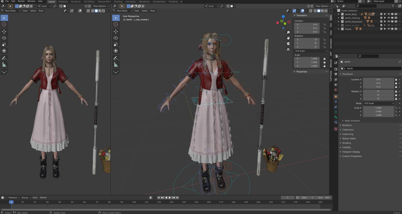Expand Aerith_Body collection in outliner

point(339,14)
